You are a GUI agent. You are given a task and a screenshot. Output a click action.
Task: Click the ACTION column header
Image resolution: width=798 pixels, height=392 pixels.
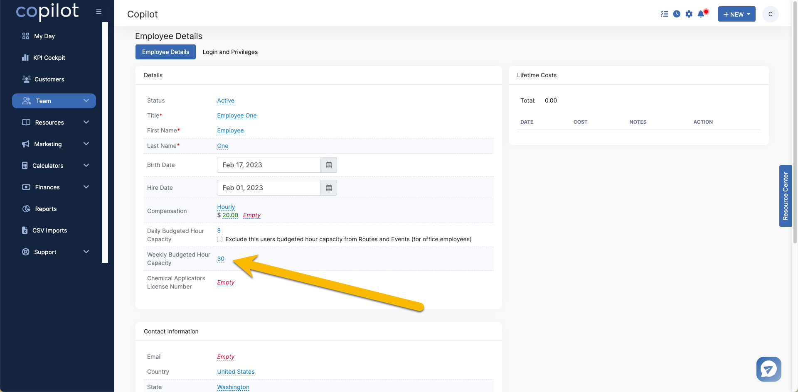(703, 122)
